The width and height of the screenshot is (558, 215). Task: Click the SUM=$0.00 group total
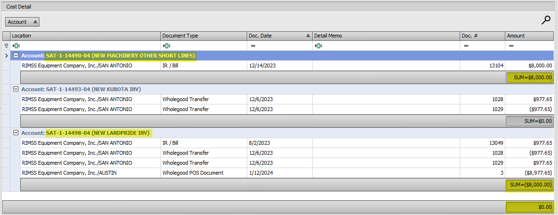530,121
